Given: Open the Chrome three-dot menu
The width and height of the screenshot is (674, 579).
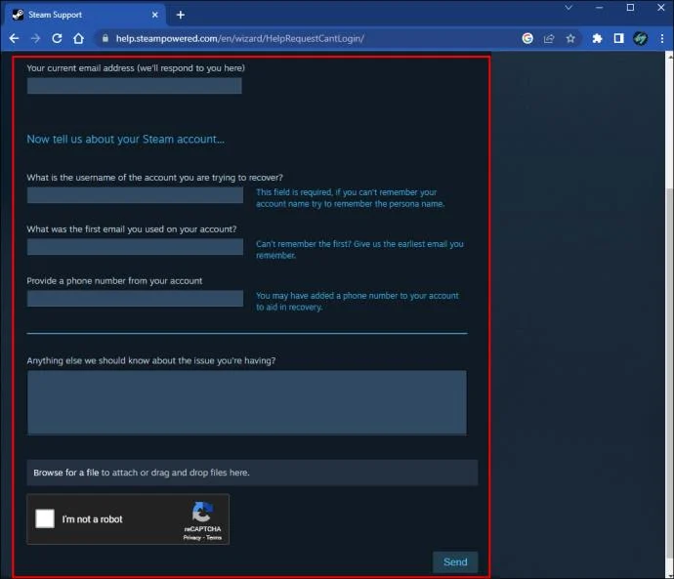Looking at the screenshot, I should (662, 39).
